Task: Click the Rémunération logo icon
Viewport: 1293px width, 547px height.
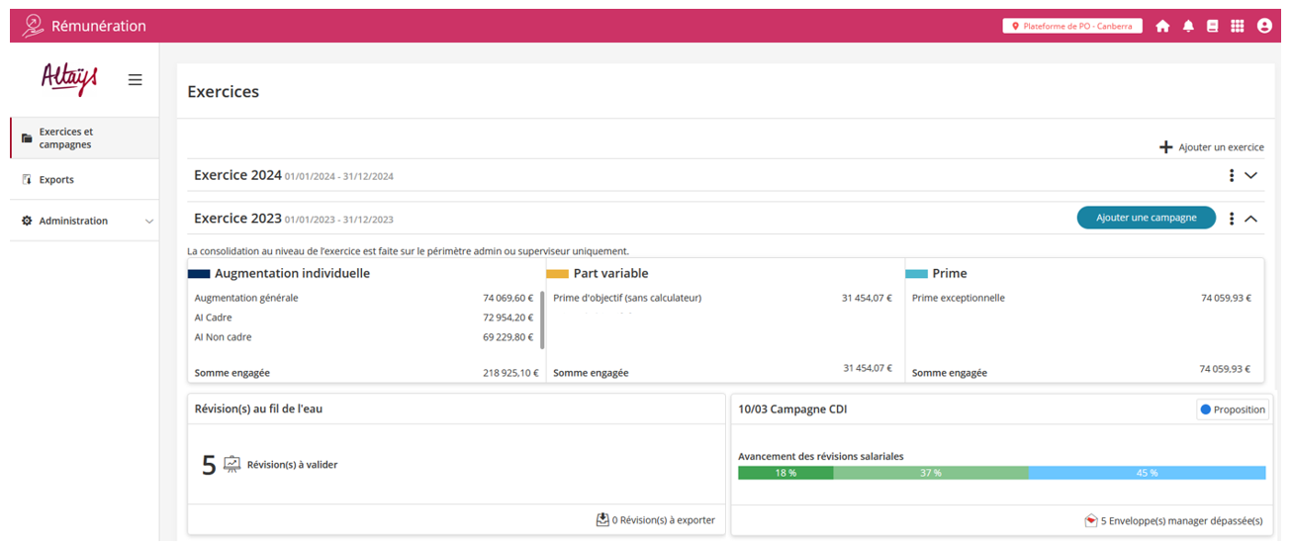Action: (x=33, y=26)
